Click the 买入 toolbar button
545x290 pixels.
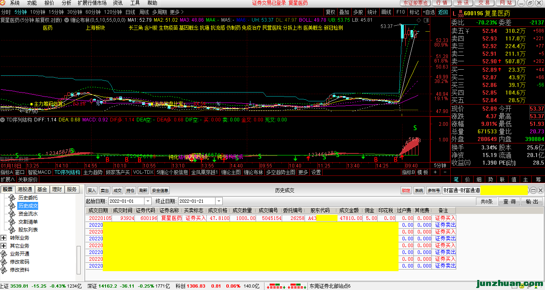pyautogui.click(x=92, y=190)
